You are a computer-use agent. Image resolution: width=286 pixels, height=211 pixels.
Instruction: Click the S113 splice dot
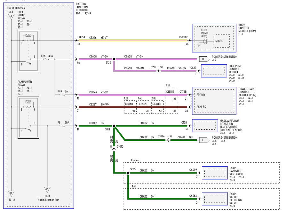[x=114, y=126]
